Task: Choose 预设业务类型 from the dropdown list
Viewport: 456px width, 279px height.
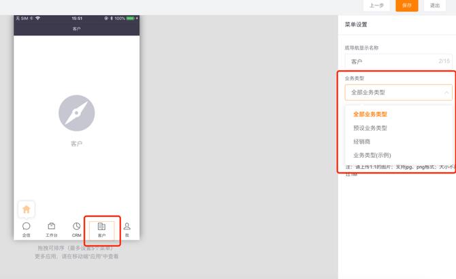Action: click(370, 128)
